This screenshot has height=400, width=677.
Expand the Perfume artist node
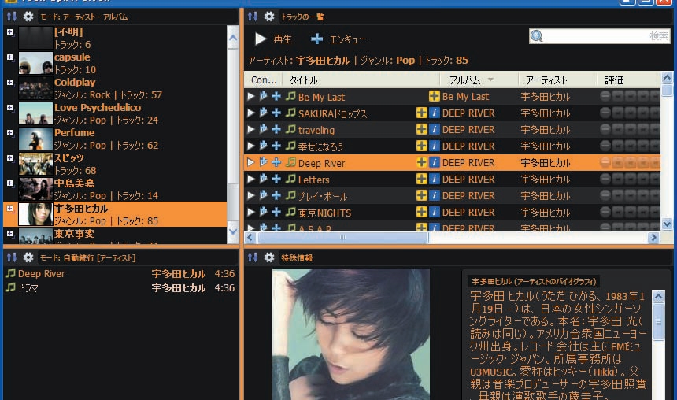coord(10,132)
